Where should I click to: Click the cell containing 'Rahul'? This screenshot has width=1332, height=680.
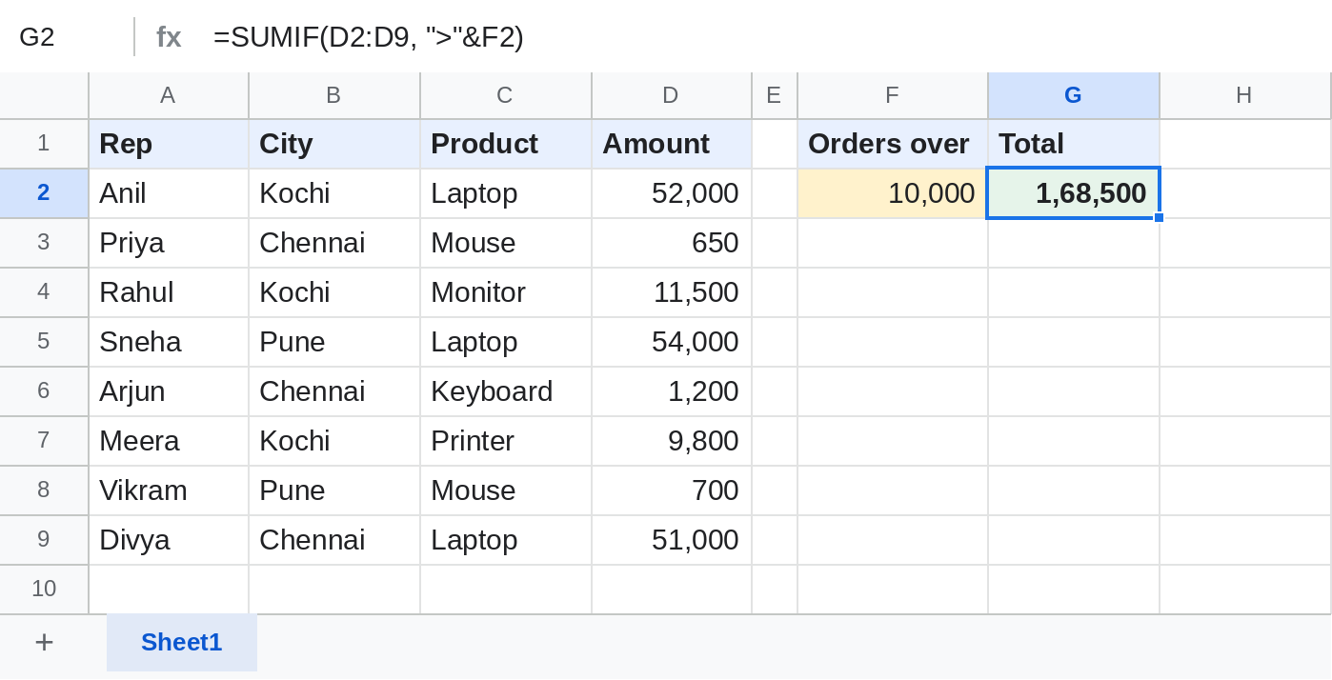[169, 292]
